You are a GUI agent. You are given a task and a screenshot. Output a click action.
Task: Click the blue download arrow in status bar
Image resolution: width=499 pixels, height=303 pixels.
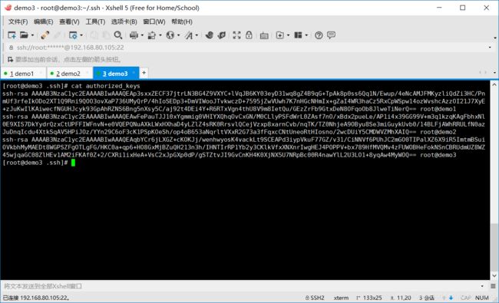451,298
